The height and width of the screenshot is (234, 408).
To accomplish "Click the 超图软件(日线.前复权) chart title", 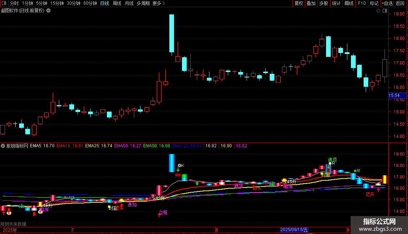I will pyautogui.click(x=23, y=11).
